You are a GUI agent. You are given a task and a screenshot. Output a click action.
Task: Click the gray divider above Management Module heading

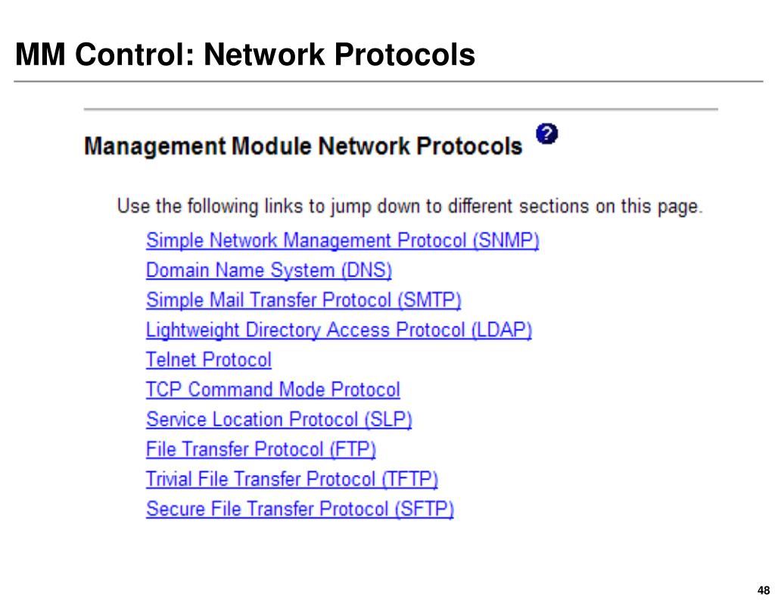pos(401,109)
